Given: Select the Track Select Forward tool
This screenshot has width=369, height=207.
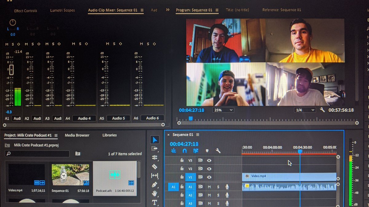Looking at the screenshot, I should coord(154,149).
